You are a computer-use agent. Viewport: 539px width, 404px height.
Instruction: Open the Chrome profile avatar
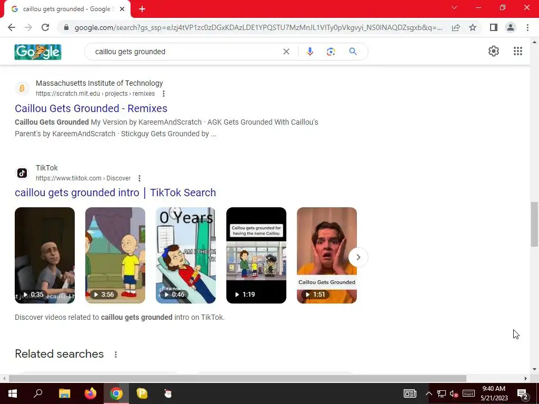(511, 27)
